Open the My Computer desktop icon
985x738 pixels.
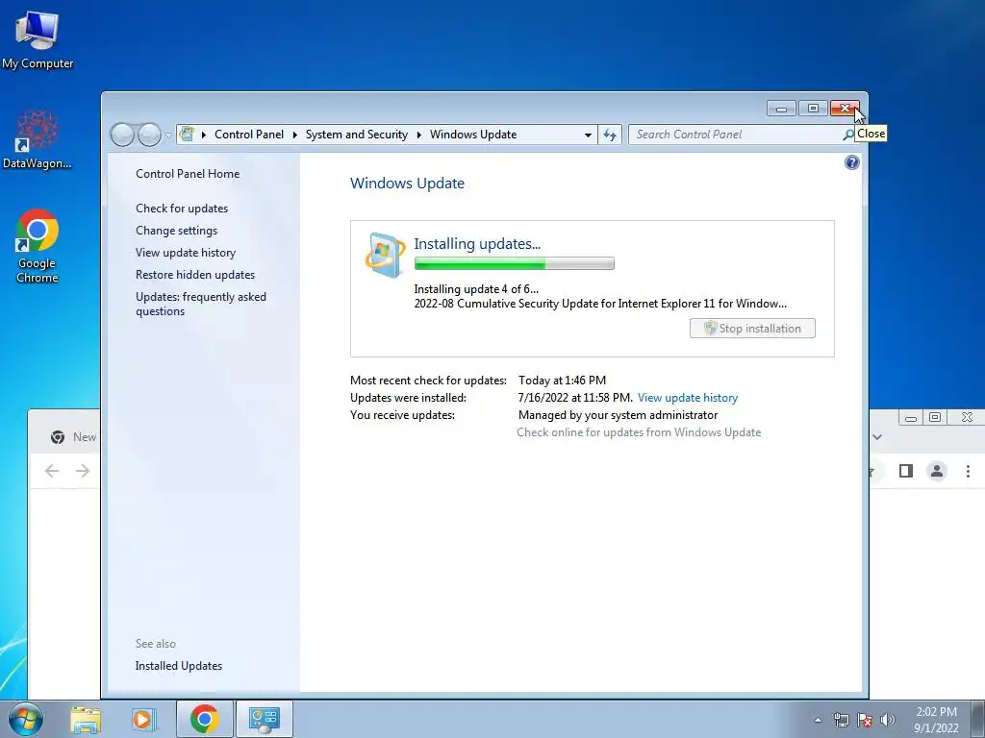(x=38, y=38)
